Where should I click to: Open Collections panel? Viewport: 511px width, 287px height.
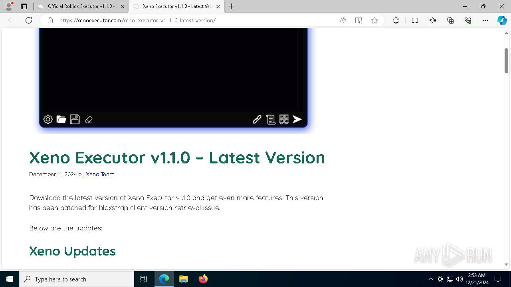450,20
